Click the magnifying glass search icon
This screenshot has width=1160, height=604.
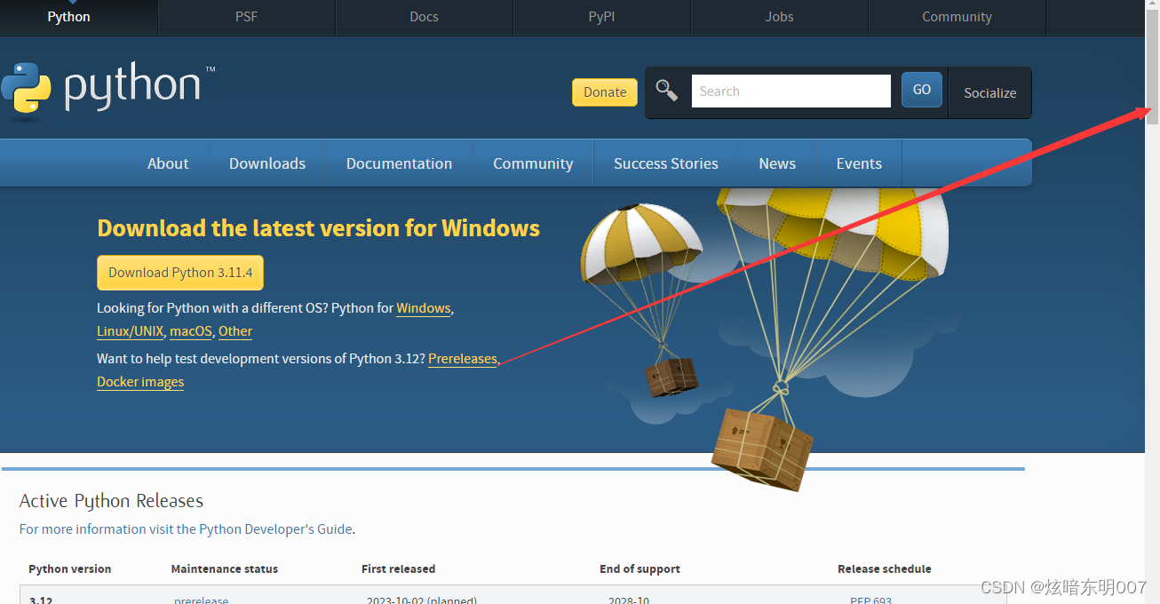pos(667,91)
